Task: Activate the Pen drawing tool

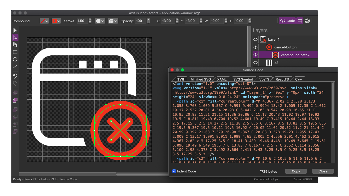Action: 15,45
